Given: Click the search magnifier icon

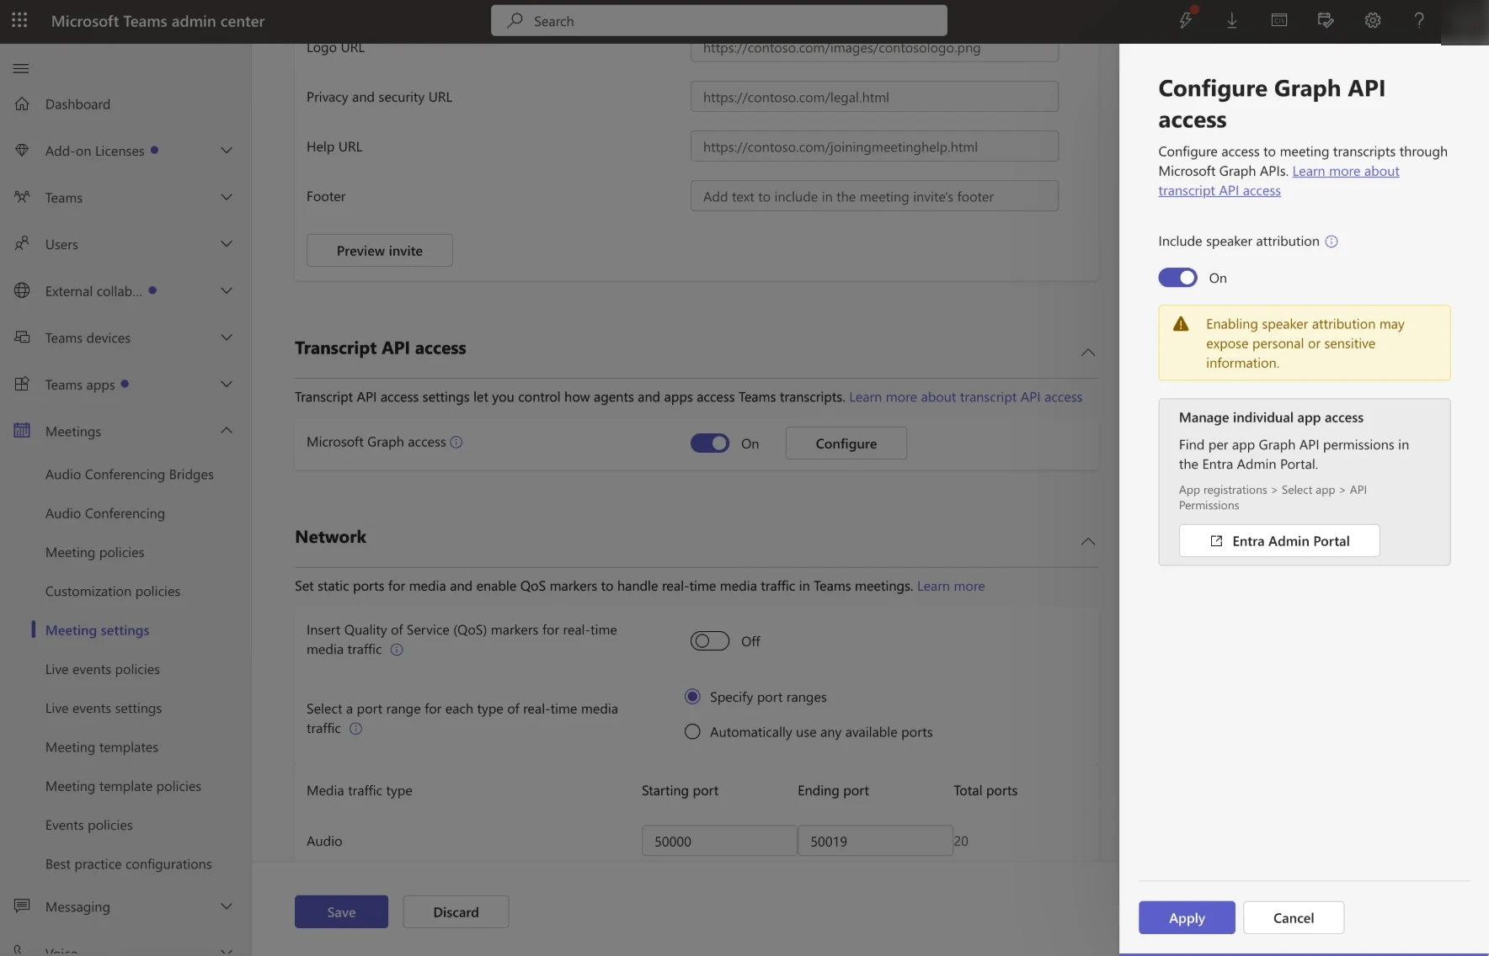Looking at the screenshot, I should point(515,20).
